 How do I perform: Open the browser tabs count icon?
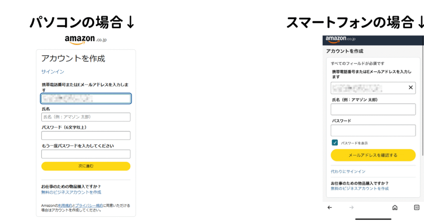[x=417, y=208]
